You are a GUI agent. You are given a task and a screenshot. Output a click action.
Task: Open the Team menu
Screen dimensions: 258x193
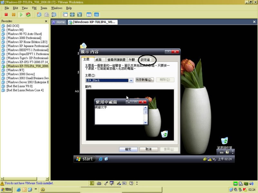click(44, 8)
